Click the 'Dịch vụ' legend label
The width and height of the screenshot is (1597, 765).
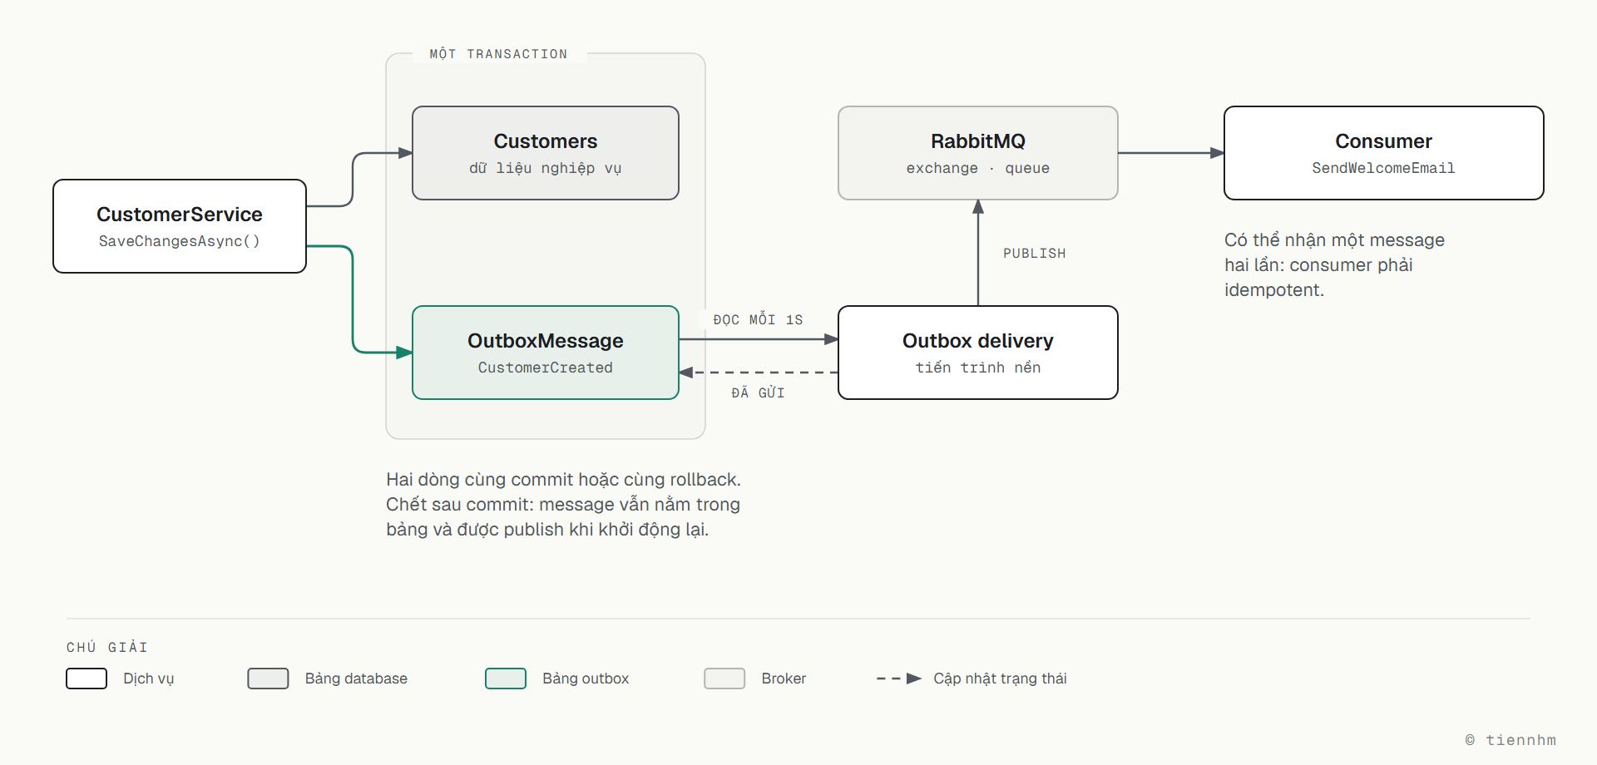[149, 679]
